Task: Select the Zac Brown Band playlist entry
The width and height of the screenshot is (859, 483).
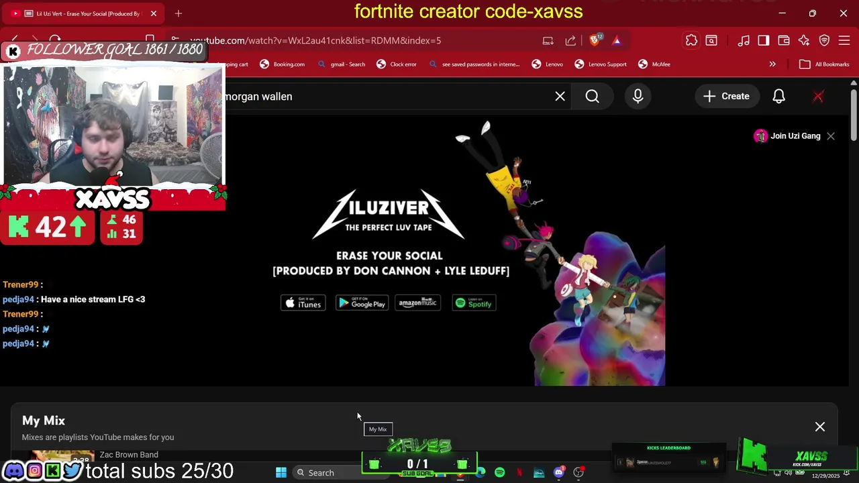Action: (x=129, y=455)
